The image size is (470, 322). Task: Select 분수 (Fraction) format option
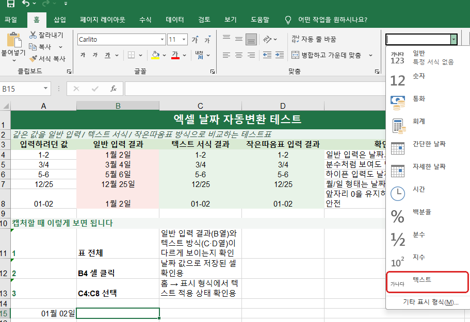tap(427, 239)
